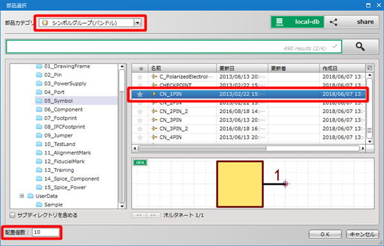This screenshot has height=246, width=384.
Task: Toggle include subdirectories checkbox
Action: (12, 215)
